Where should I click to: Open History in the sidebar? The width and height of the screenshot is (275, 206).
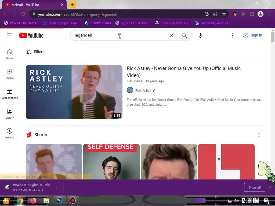pyautogui.click(x=10, y=134)
